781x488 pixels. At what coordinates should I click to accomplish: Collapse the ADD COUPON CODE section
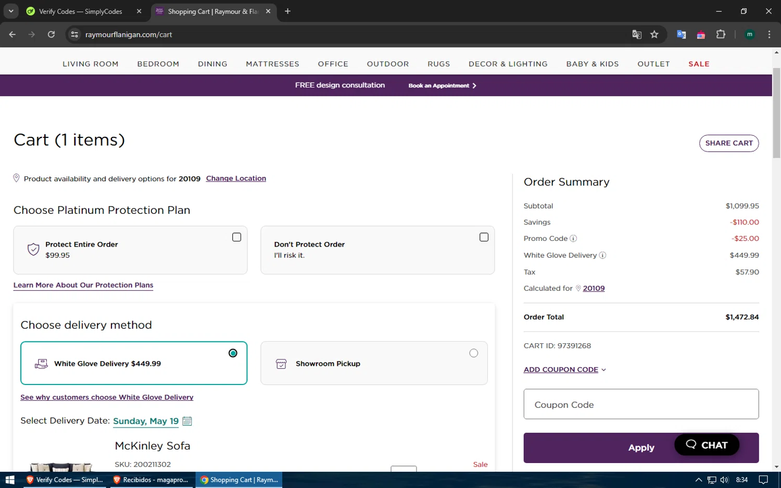[565, 369]
